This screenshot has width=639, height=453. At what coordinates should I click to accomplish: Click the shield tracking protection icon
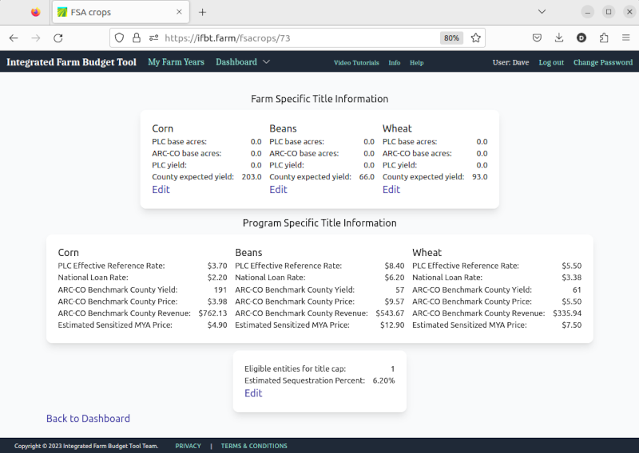119,37
